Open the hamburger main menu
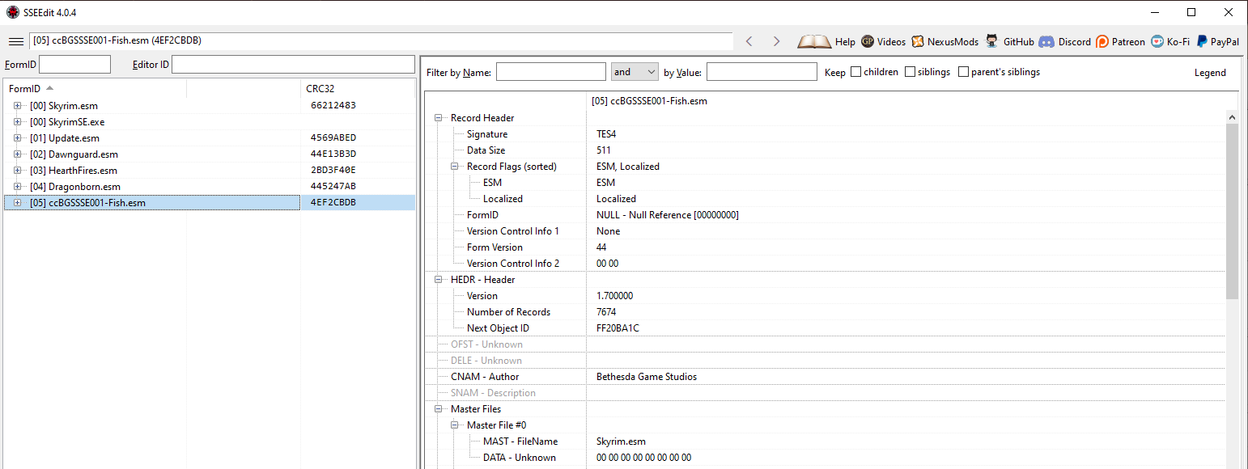The width and height of the screenshot is (1248, 469). 15,41
